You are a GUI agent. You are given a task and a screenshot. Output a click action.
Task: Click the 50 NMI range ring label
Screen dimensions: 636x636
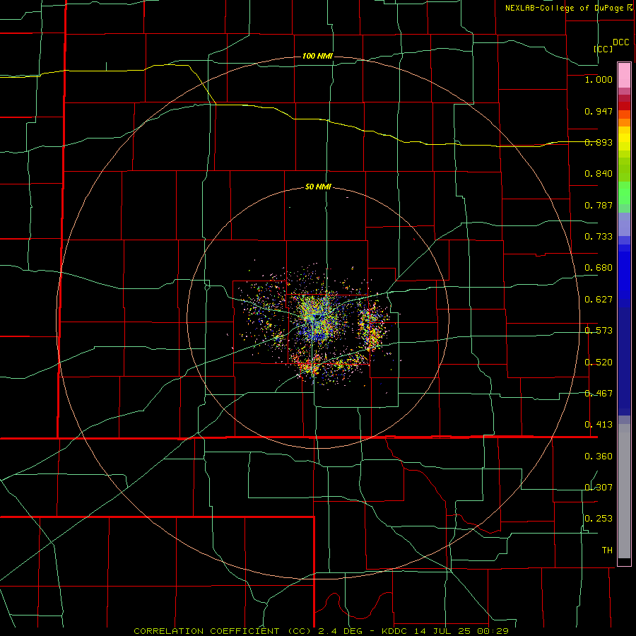tap(318, 187)
